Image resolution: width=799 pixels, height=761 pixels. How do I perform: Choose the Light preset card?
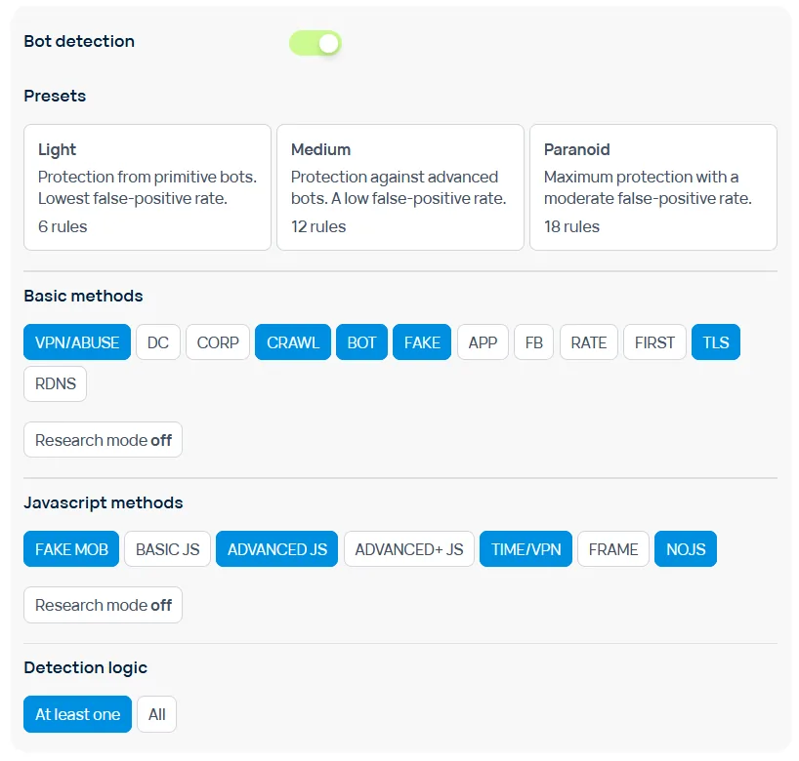(x=147, y=187)
